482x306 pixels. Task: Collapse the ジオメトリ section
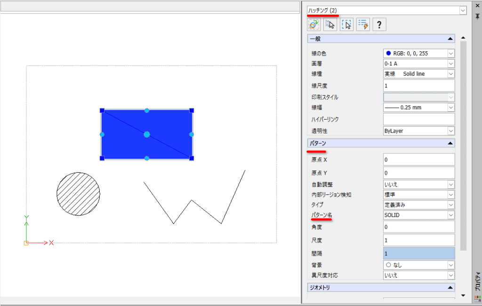pyautogui.click(x=450, y=288)
